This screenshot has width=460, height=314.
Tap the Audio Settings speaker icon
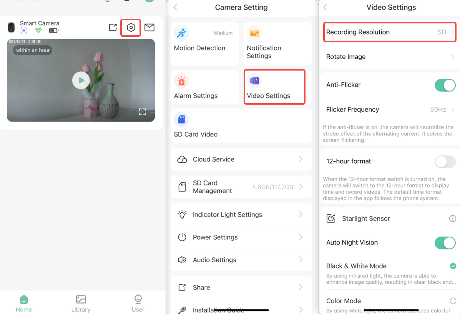(x=182, y=260)
